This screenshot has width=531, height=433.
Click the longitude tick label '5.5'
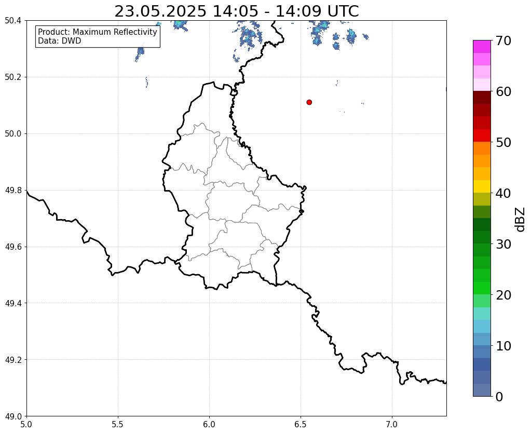[x=118, y=425]
